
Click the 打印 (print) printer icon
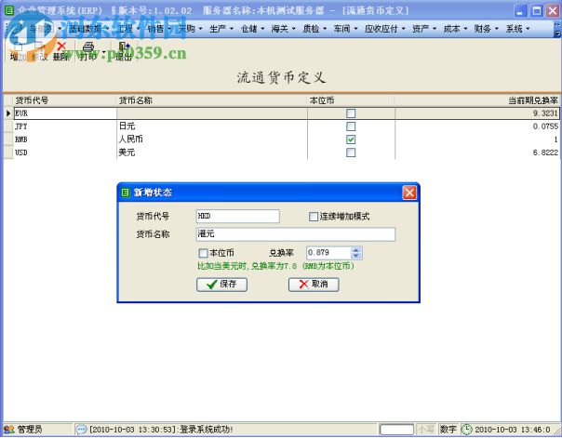coord(88,46)
